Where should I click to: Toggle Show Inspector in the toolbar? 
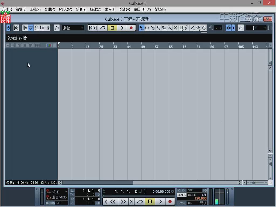(x=25, y=28)
